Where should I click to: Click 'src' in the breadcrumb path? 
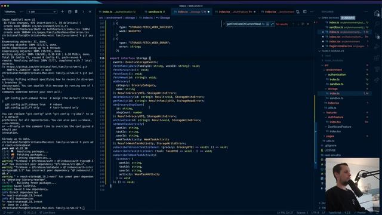click(101, 18)
